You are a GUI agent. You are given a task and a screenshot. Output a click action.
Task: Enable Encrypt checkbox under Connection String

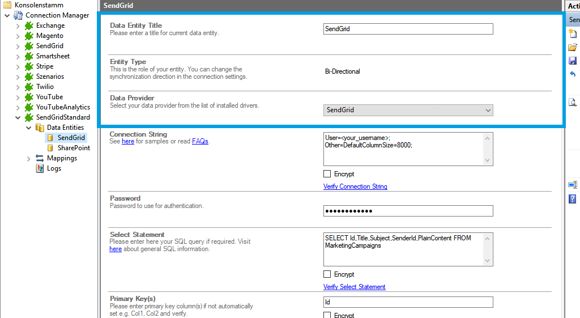point(327,174)
